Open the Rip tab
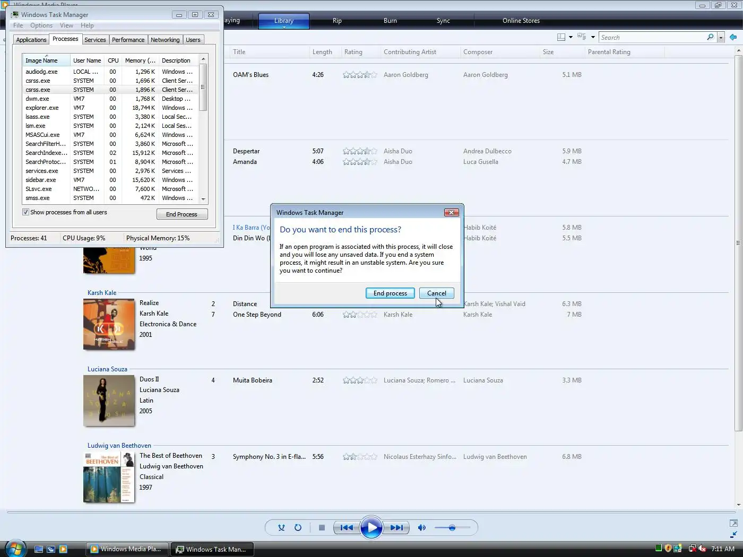743x557 pixels. coord(337,21)
